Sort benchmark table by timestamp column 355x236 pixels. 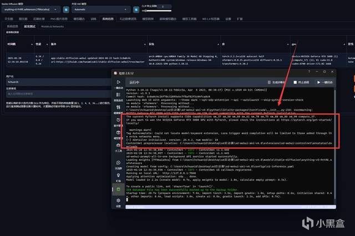point(32,44)
